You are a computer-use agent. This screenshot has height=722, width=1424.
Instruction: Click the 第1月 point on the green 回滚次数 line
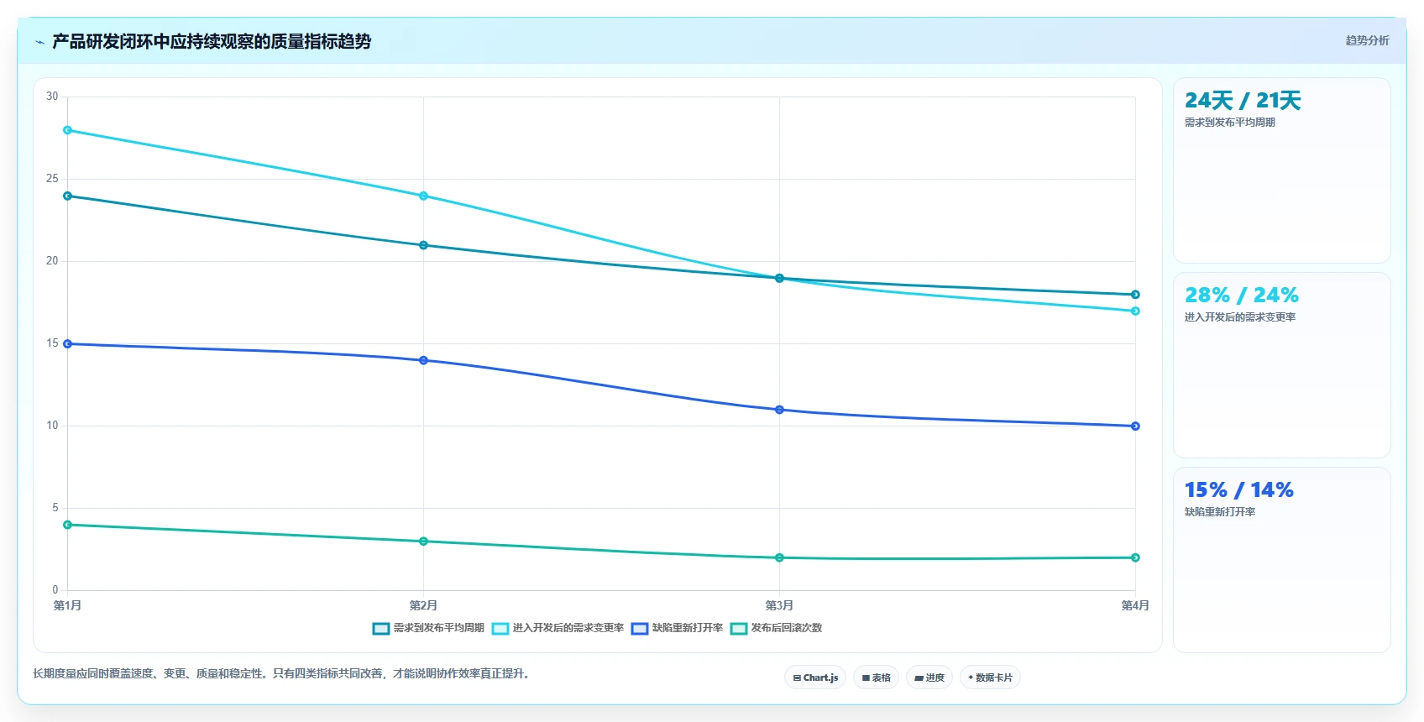coord(68,525)
